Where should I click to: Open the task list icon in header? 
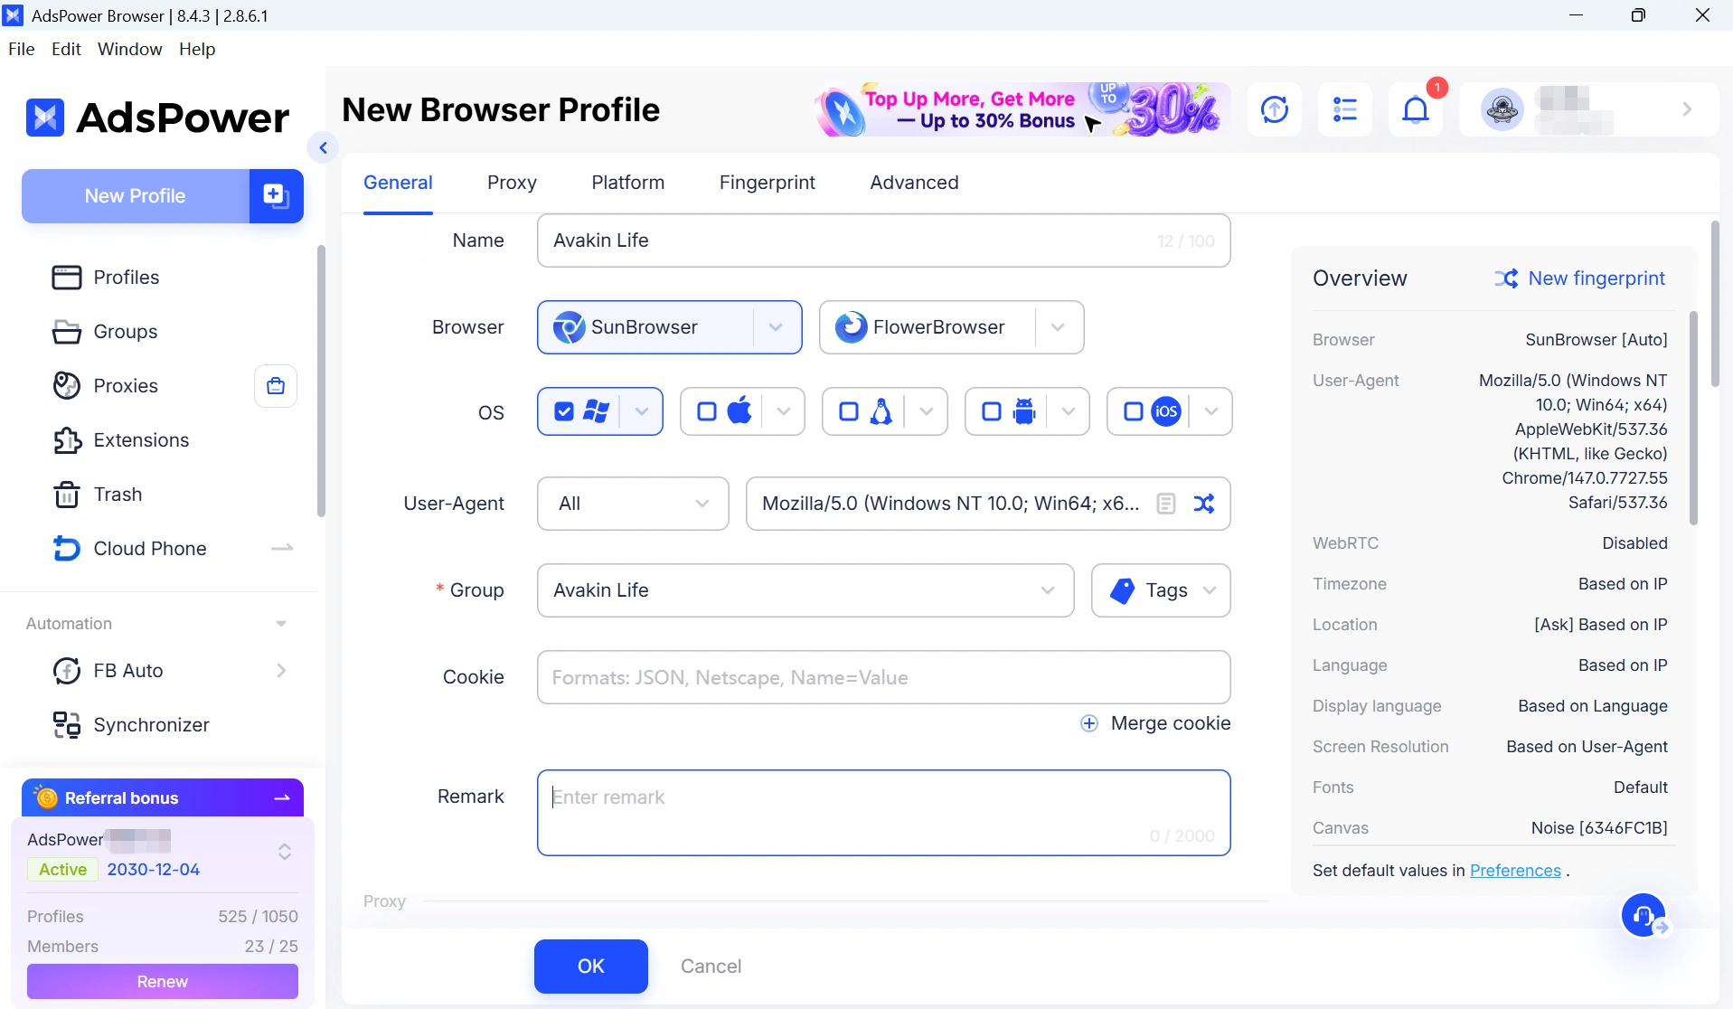click(1345, 109)
